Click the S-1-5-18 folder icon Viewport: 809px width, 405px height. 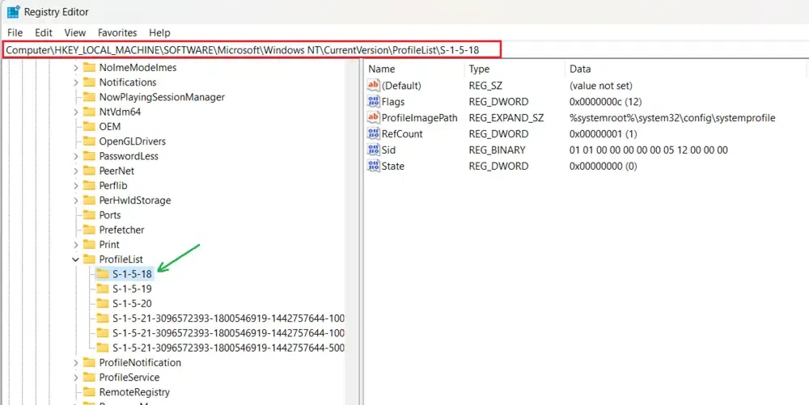click(x=103, y=274)
